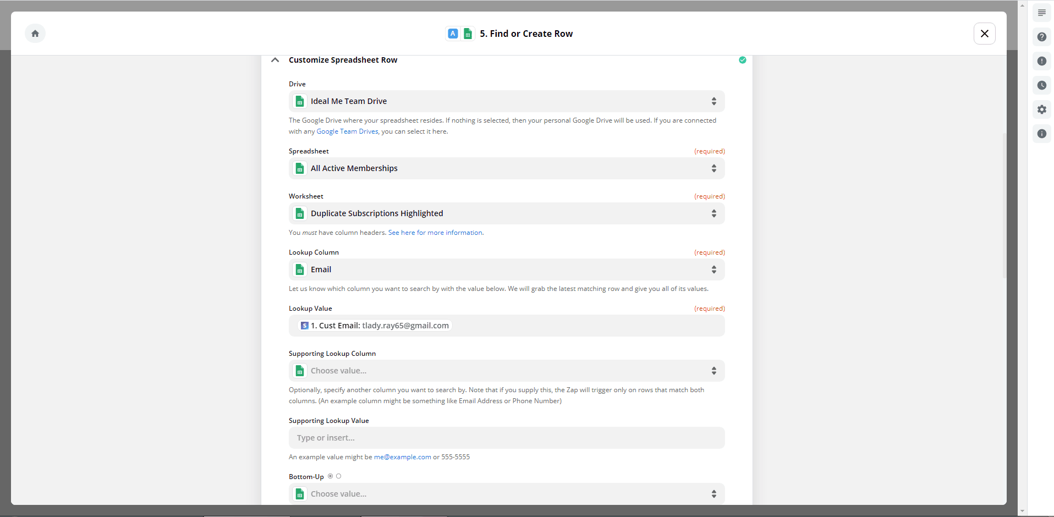1054x517 pixels.
Task: Click the 5. Find or Create Row title
Action: 526,34
